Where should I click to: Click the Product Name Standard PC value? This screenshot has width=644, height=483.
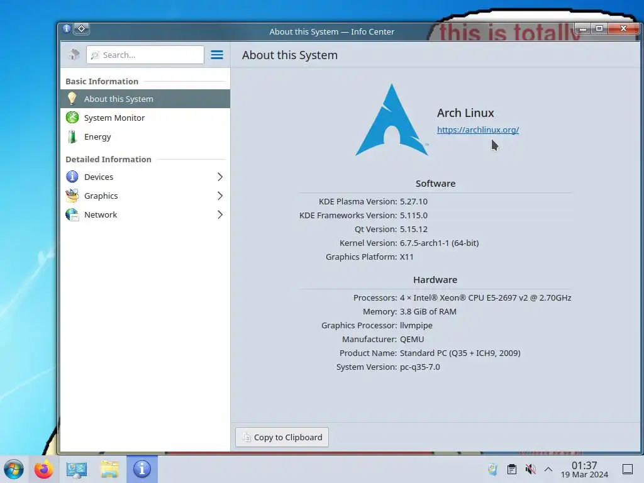coord(460,353)
